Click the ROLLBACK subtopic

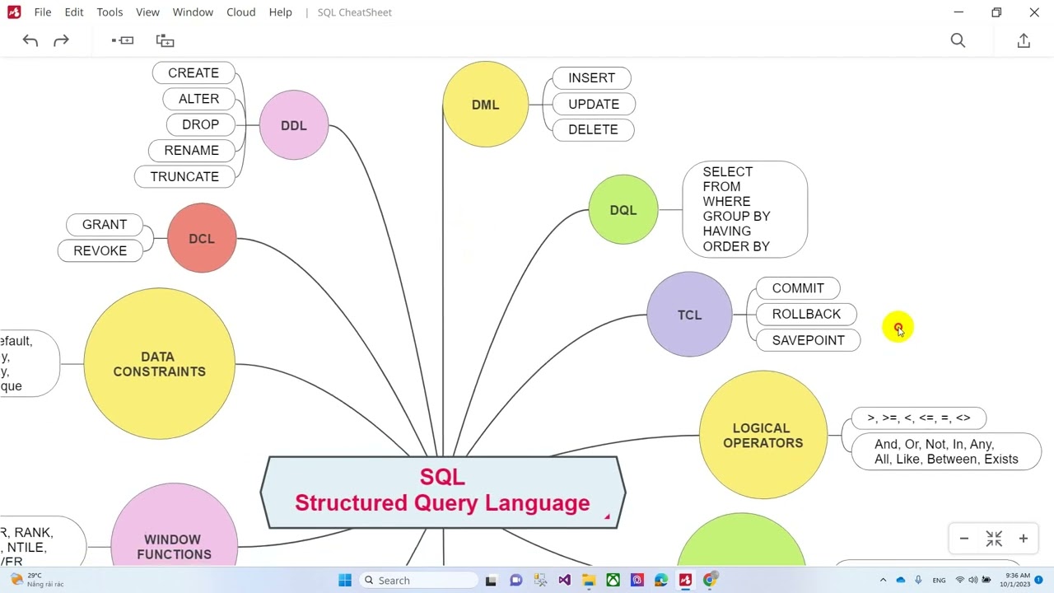(806, 315)
